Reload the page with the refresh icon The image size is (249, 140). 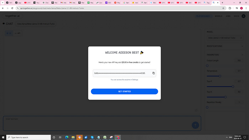click(x=12, y=8)
